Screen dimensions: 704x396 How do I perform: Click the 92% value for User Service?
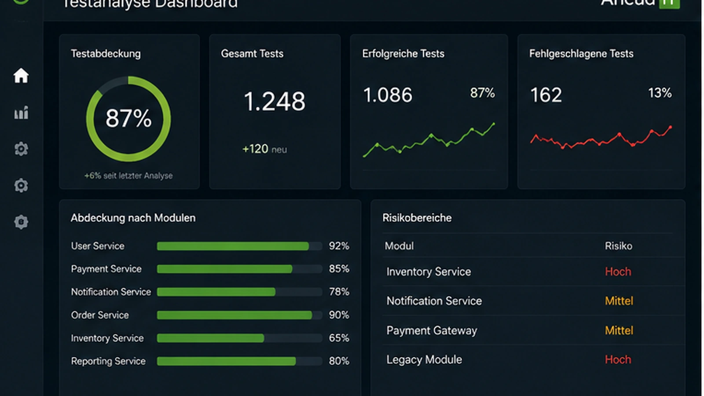point(339,246)
